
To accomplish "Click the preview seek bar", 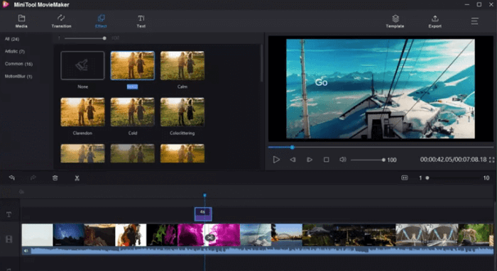I will click(x=381, y=148).
